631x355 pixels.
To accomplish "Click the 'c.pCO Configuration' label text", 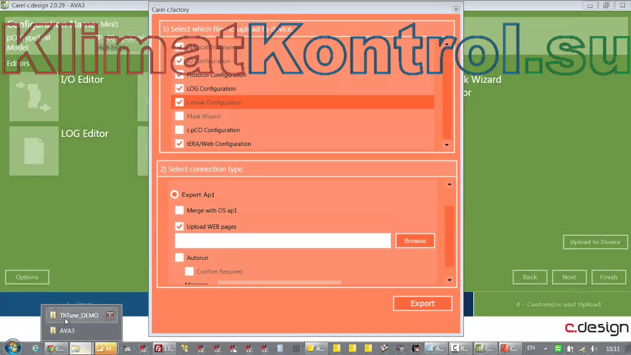I will pos(213,130).
